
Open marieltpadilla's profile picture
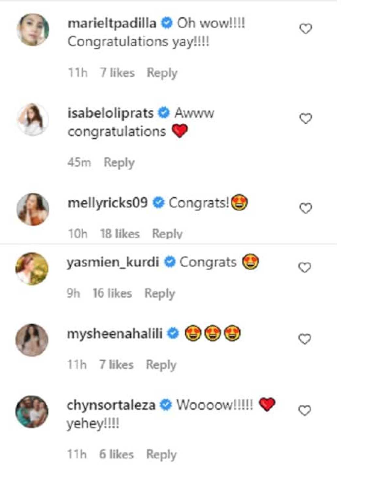[x=33, y=30]
